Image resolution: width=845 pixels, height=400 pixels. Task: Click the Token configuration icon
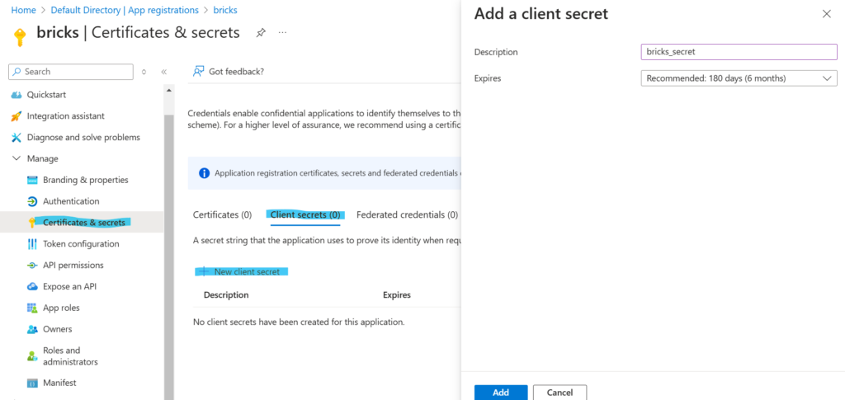tap(32, 244)
